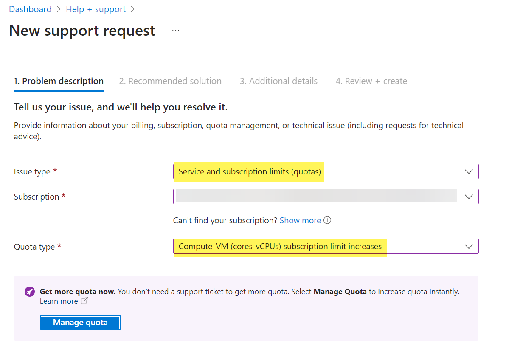
Task: Click inside the Subscription input field
Action: (x=297, y=197)
